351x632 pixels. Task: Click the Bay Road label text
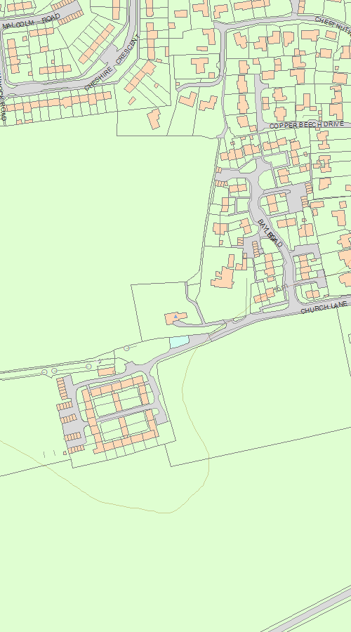click(270, 234)
